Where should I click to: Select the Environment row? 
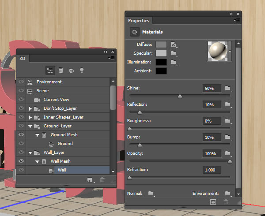[x=68, y=82]
